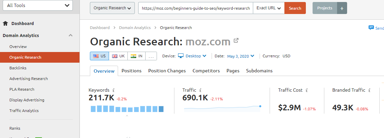Click the Dashboard home icon
The height and width of the screenshot is (138, 384).
pos(5,24)
